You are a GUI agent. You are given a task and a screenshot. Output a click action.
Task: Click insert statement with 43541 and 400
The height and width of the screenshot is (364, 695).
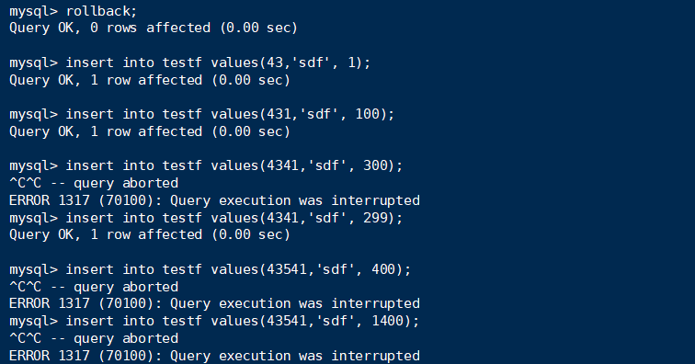pos(238,269)
